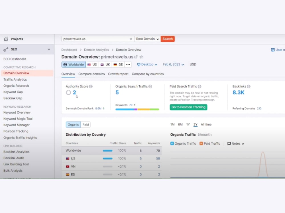
Task: Click the organic traffic chart peak
Action: click(x=263, y=153)
